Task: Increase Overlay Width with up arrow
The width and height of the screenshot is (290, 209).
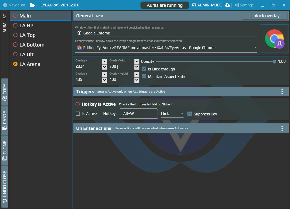Action: point(137,61)
